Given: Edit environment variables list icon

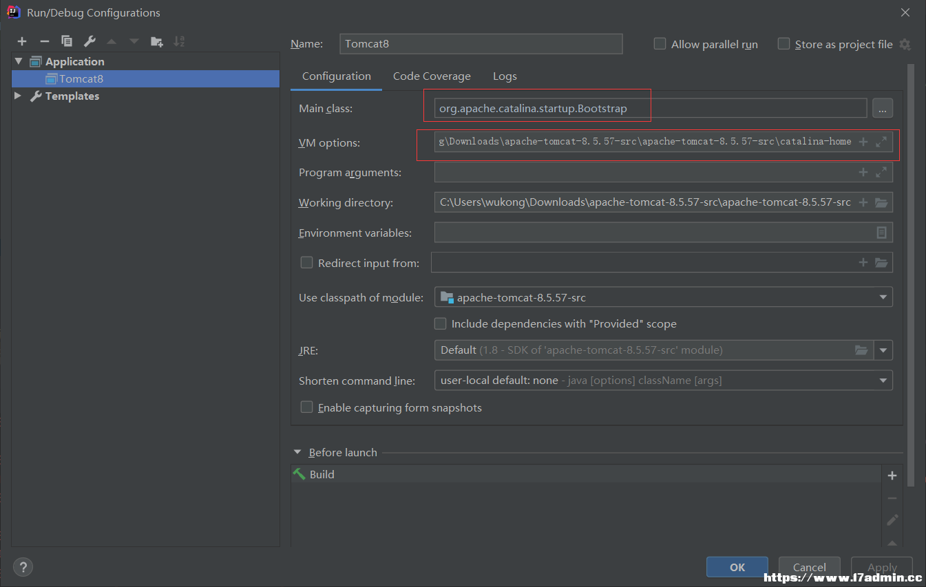Looking at the screenshot, I should coord(881,233).
